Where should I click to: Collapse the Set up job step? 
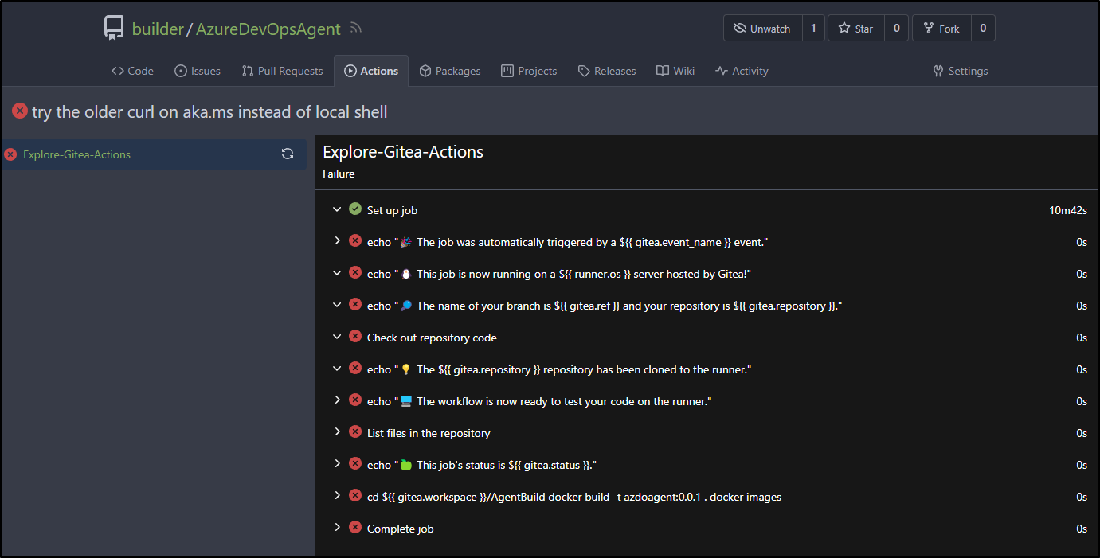tap(337, 209)
